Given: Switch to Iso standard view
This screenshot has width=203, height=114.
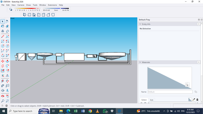Looking at the screenshot, I should coord(25,15).
